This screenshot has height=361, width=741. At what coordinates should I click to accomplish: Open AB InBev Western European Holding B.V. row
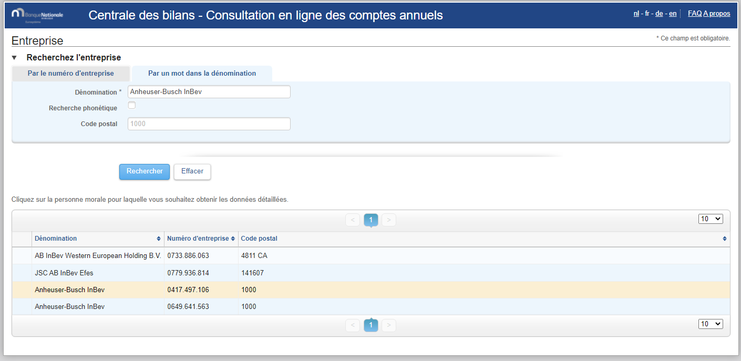point(371,256)
